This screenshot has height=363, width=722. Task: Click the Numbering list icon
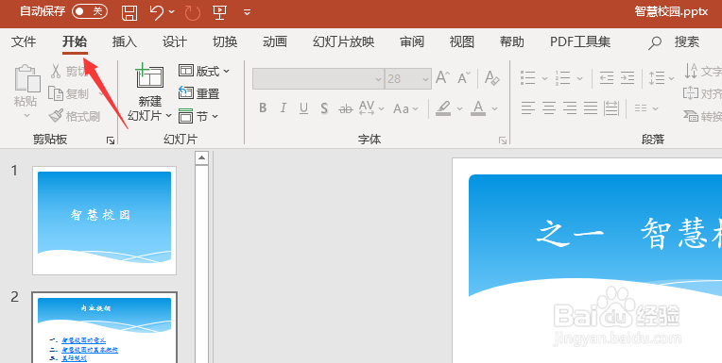[562, 77]
